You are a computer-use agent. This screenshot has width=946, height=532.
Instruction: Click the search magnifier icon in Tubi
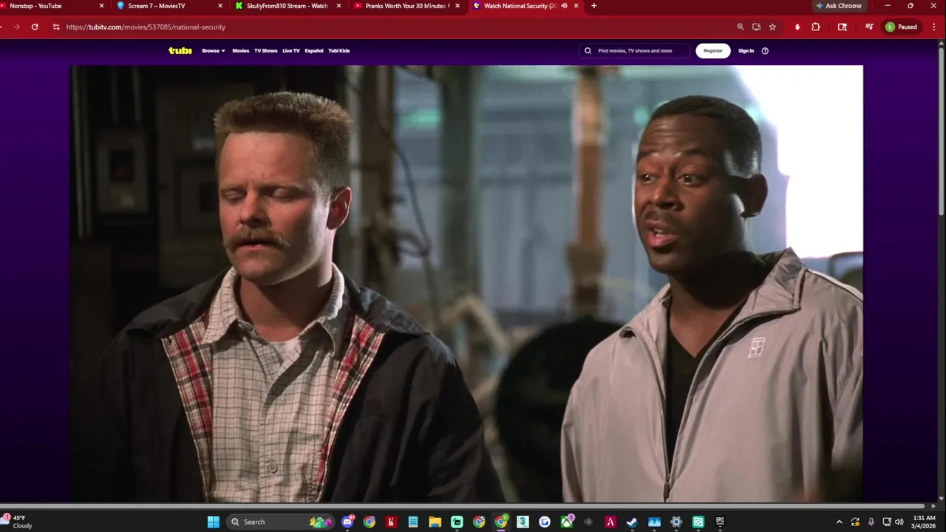[588, 51]
